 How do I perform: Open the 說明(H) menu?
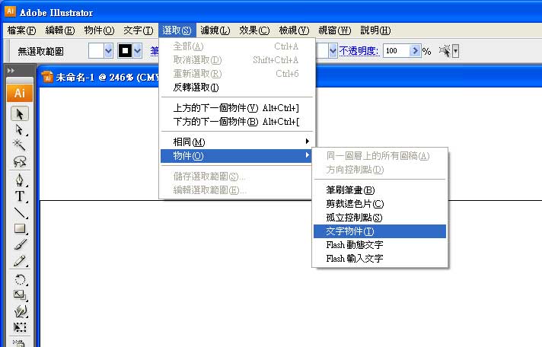(375, 30)
